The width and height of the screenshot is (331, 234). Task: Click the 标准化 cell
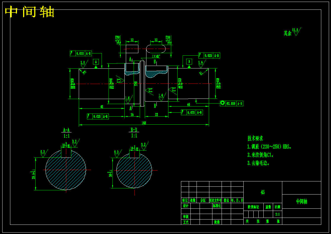pyautogui.click(x=217, y=206)
